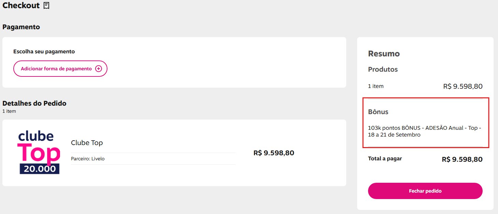
Task: Click the plus circle icon in payment button
Action: pyautogui.click(x=98, y=69)
